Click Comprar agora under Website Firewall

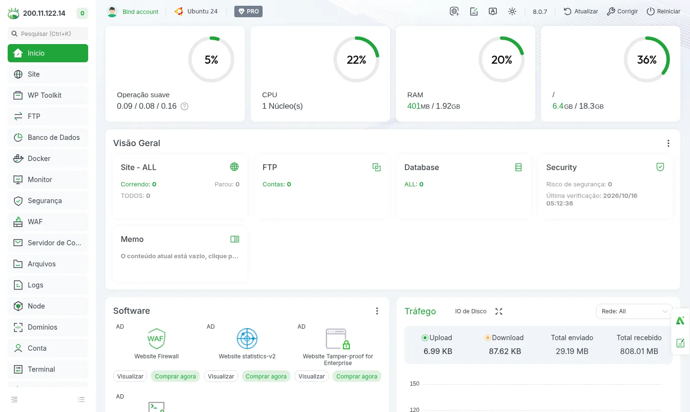click(175, 377)
